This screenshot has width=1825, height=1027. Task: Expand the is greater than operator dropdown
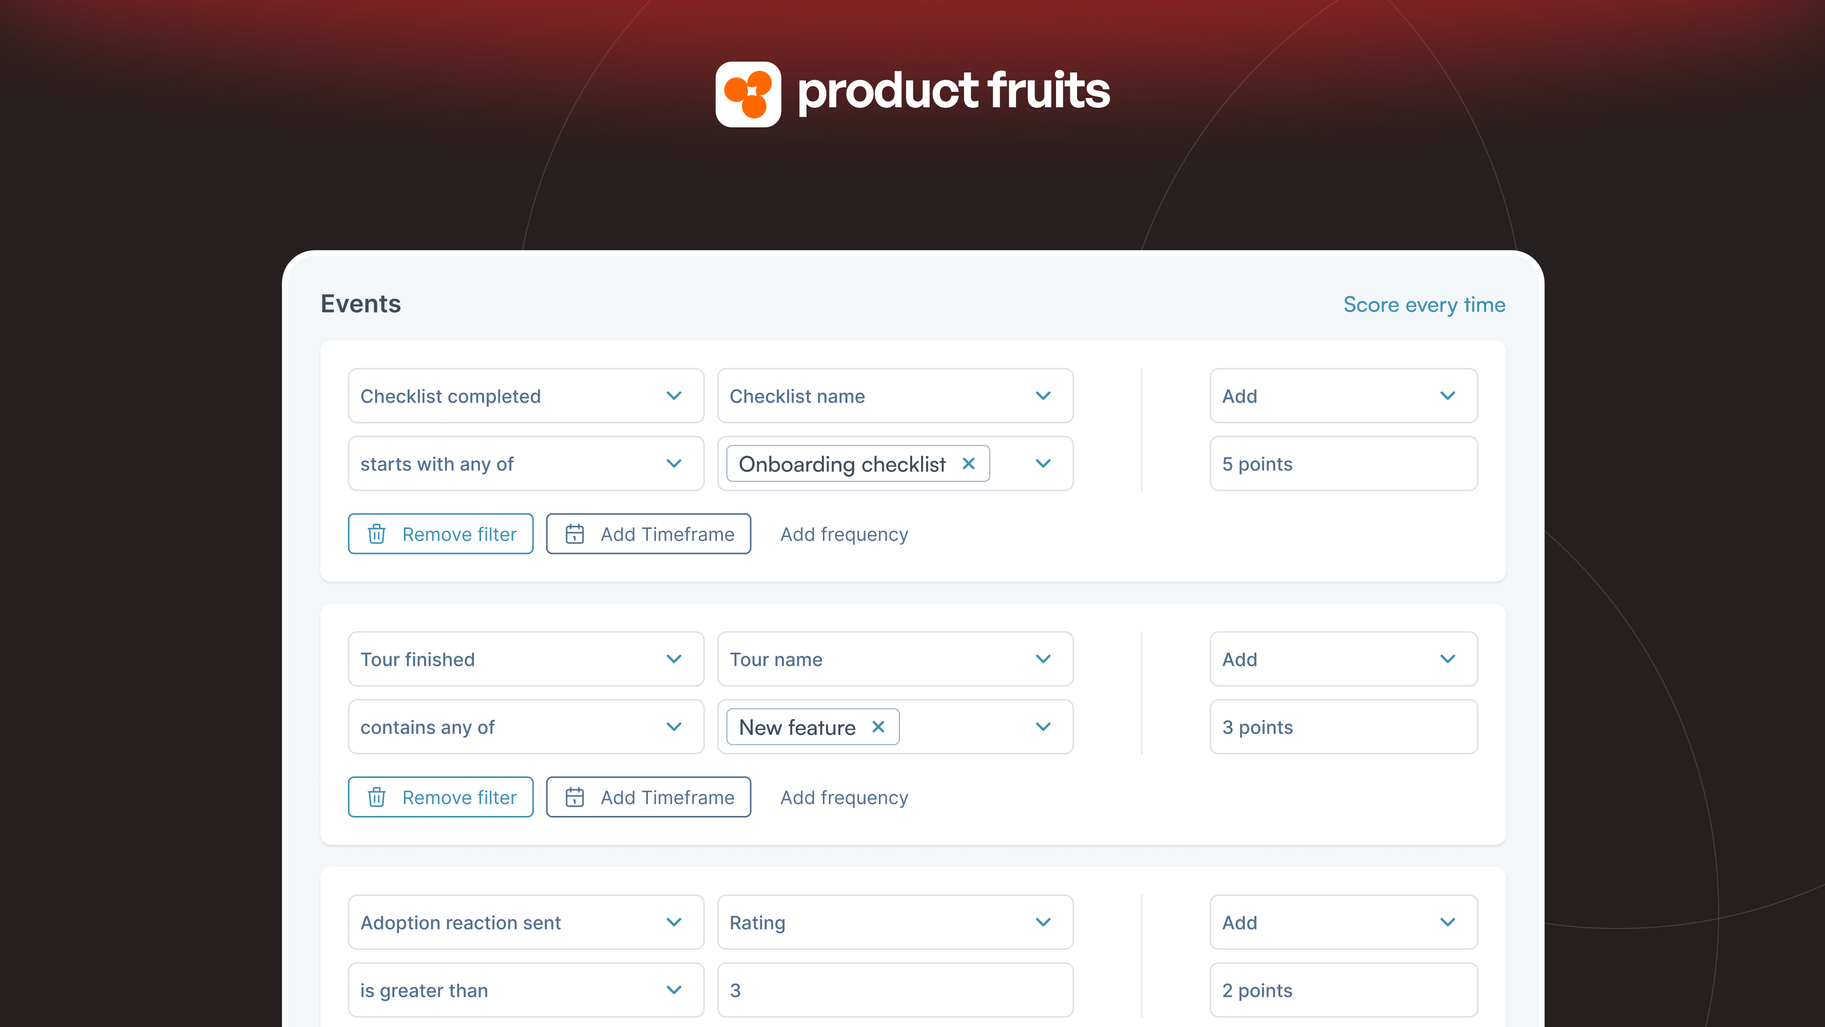(x=674, y=990)
